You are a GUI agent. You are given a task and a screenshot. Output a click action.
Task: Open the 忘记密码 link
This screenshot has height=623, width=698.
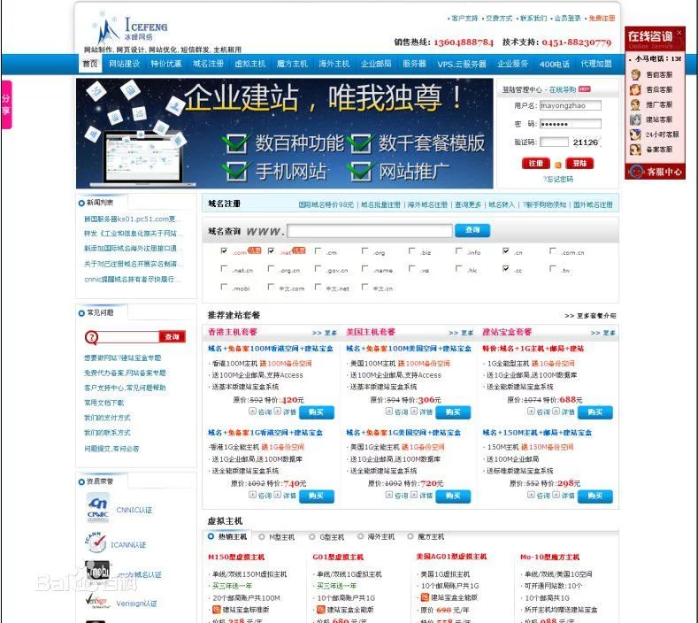(558, 179)
